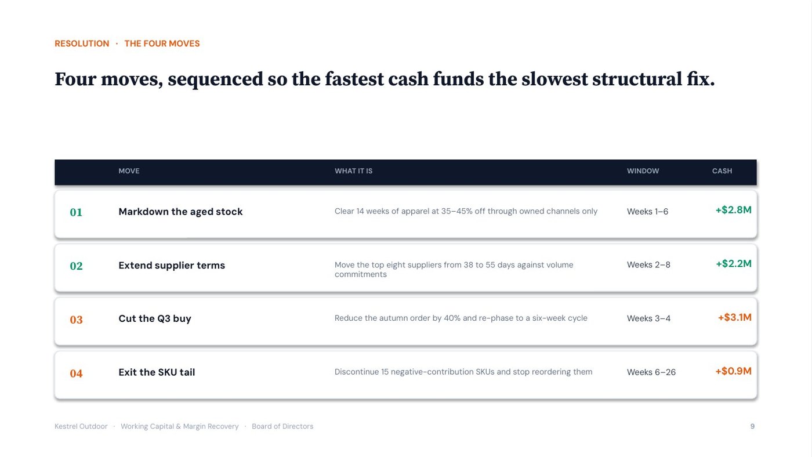Select the 'Cut the Q3 buy' title
The height and width of the screenshot is (457, 812).
click(155, 318)
